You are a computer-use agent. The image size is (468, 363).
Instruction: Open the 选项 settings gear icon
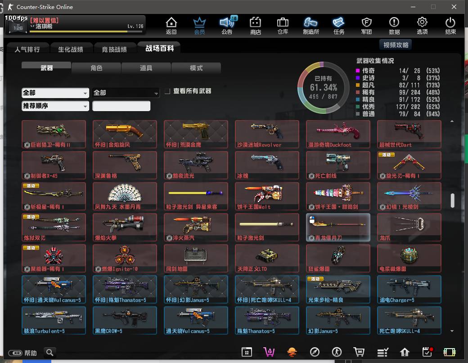coord(422,26)
